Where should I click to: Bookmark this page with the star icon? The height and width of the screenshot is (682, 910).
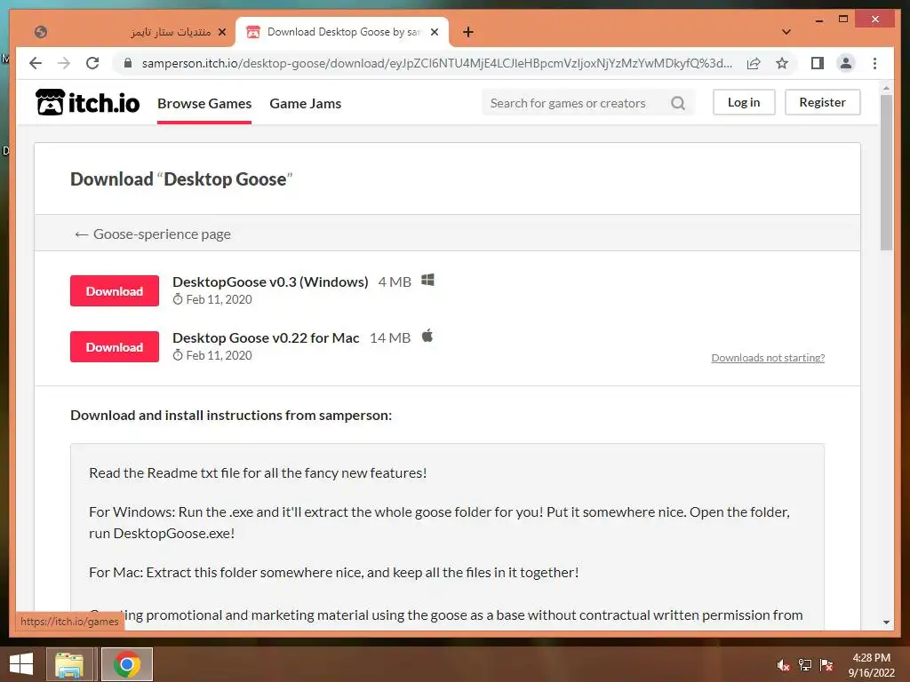(782, 63)
